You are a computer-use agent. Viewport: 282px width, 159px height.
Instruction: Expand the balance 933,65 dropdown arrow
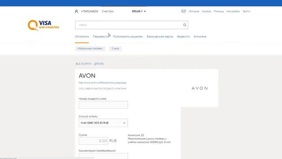pyautogui.click(x=145, y=11)
